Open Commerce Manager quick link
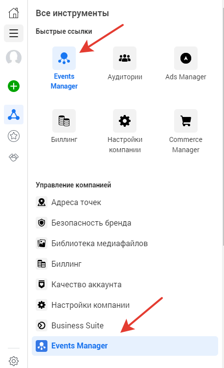224x368 pixels. 186,132
